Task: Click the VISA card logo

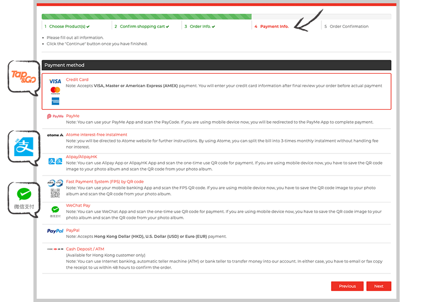Action: coord(55,81)
